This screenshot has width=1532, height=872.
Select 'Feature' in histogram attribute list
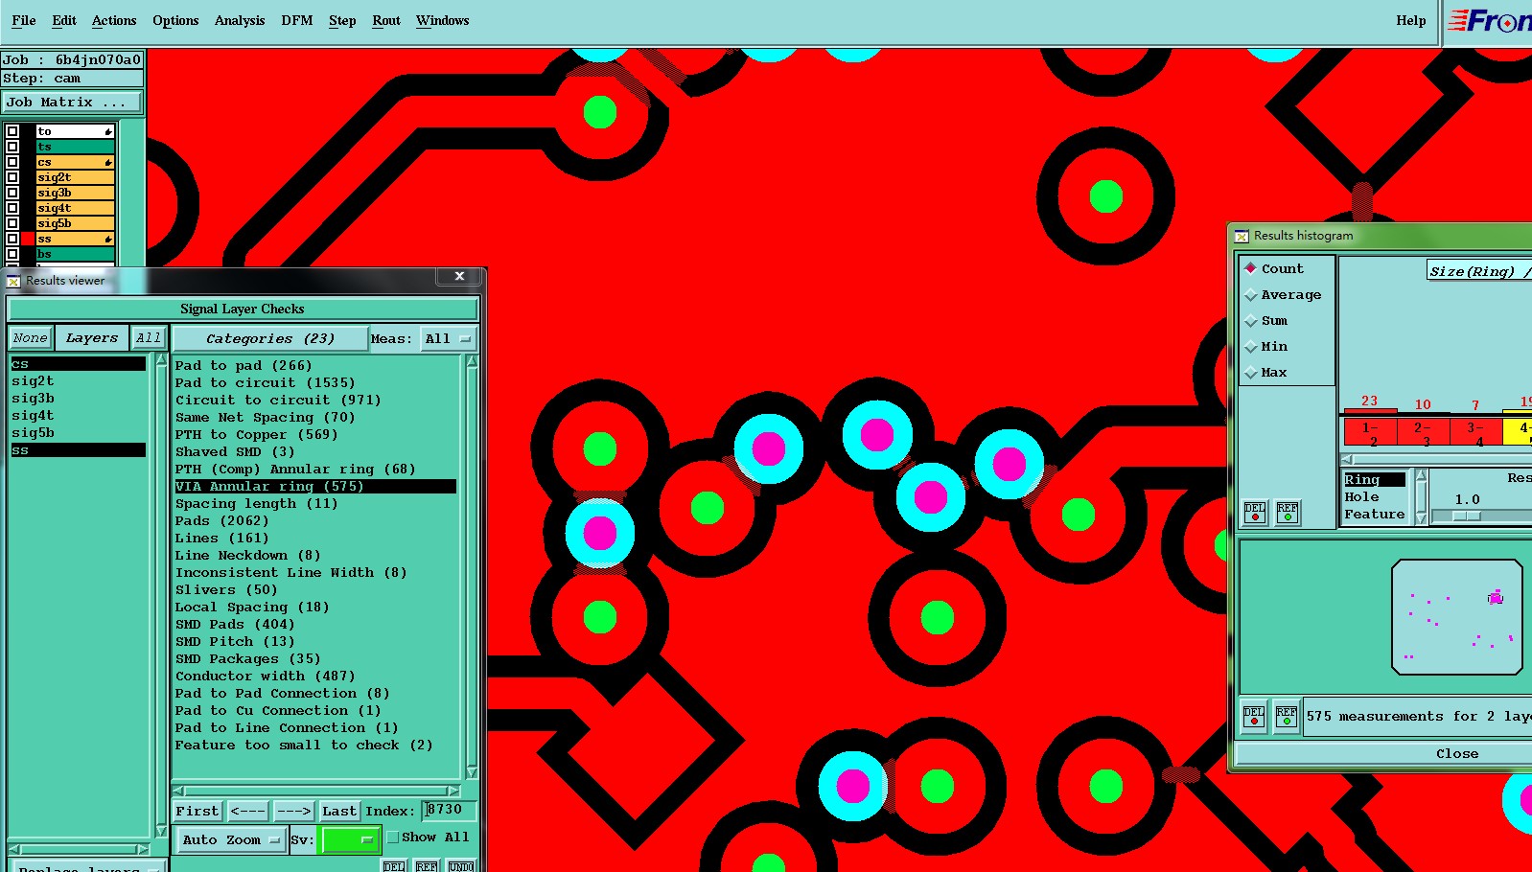click(x=1374, y=515)
